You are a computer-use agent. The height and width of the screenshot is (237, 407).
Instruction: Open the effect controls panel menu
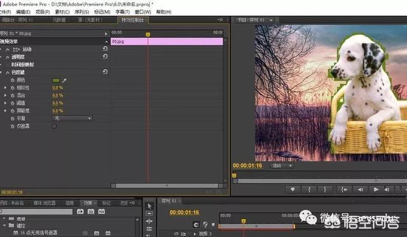(x=220, y=20)
